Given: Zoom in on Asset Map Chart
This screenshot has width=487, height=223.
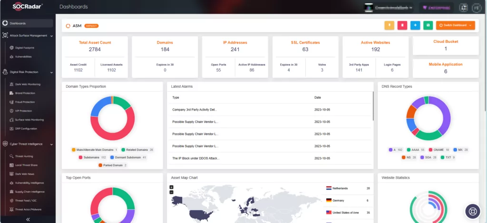Looking at the screenshot, I should 171,187.
